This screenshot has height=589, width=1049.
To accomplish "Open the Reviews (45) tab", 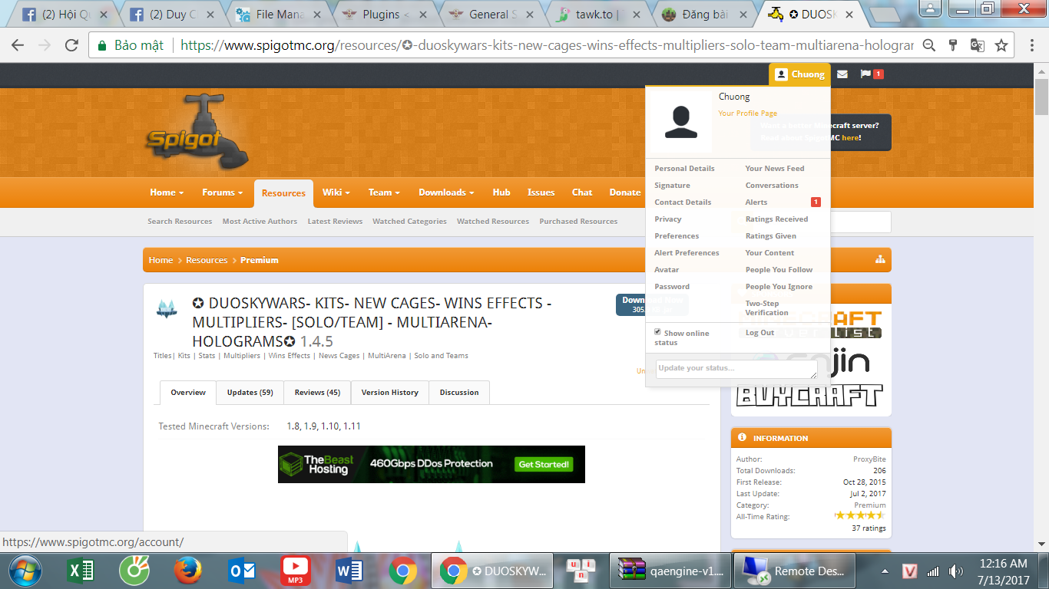I will pos(317,392).
